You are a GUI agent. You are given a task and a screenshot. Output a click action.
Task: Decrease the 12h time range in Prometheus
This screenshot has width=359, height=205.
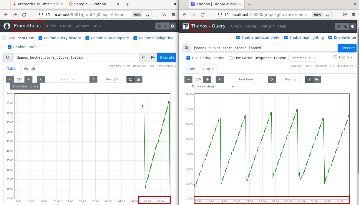tap(10, 79)
